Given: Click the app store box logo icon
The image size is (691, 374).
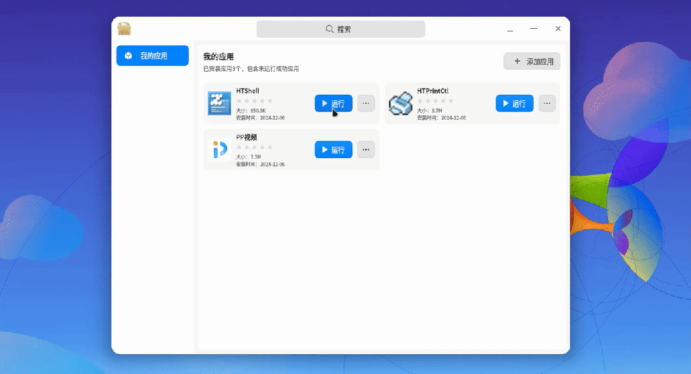Looking at the screenshot, I should [x=124, y=29].
